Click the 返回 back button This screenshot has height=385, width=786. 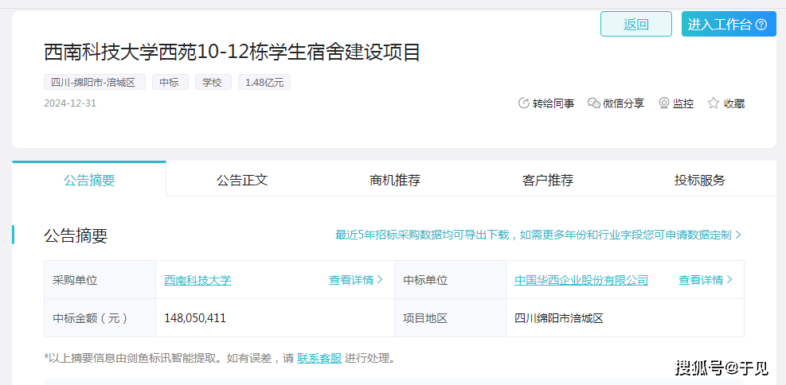tap(636, 24)
